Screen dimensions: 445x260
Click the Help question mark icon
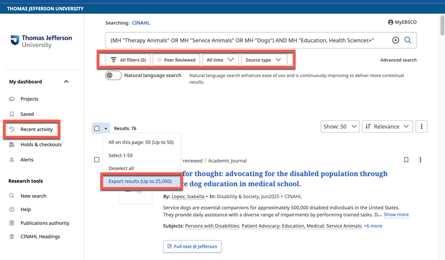click(x=11, y=210)
